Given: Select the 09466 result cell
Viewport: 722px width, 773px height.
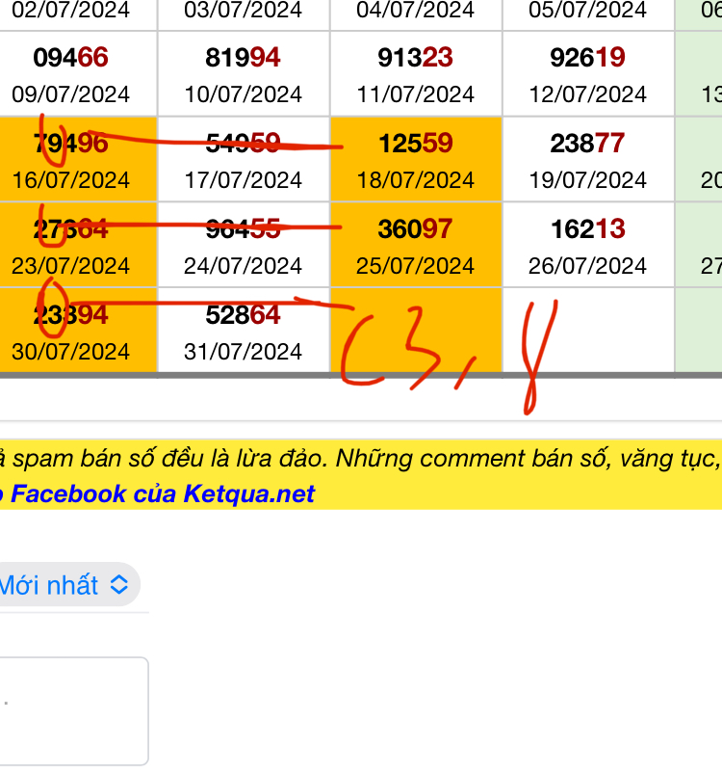Looking at the screenshot, I should [70, 74].
